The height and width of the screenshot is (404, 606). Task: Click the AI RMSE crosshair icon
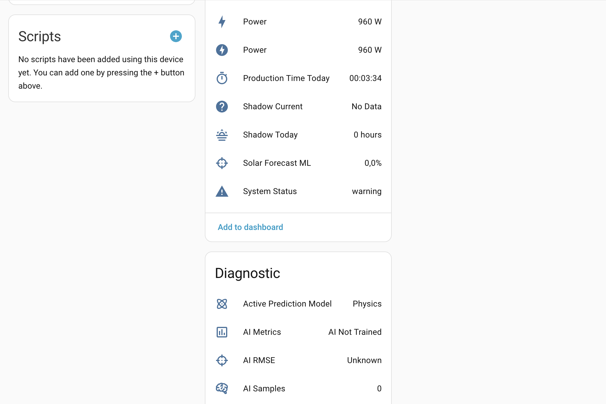coord(222,360)
